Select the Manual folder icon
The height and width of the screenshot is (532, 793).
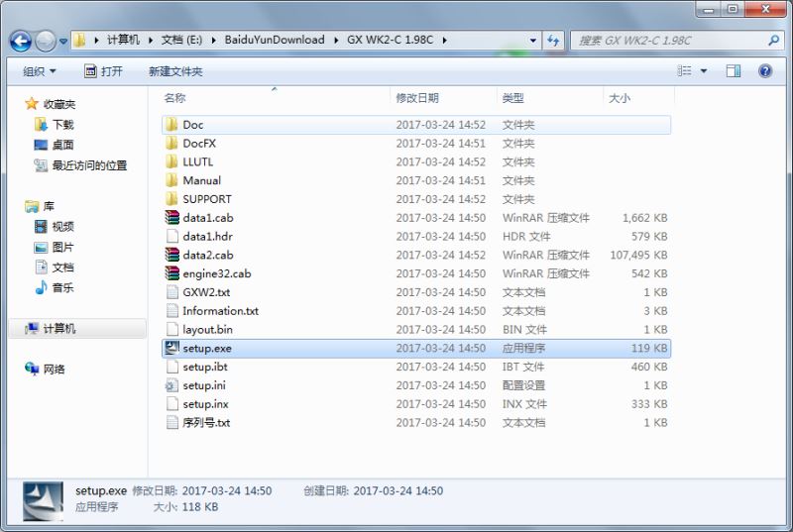click(171, 180)
